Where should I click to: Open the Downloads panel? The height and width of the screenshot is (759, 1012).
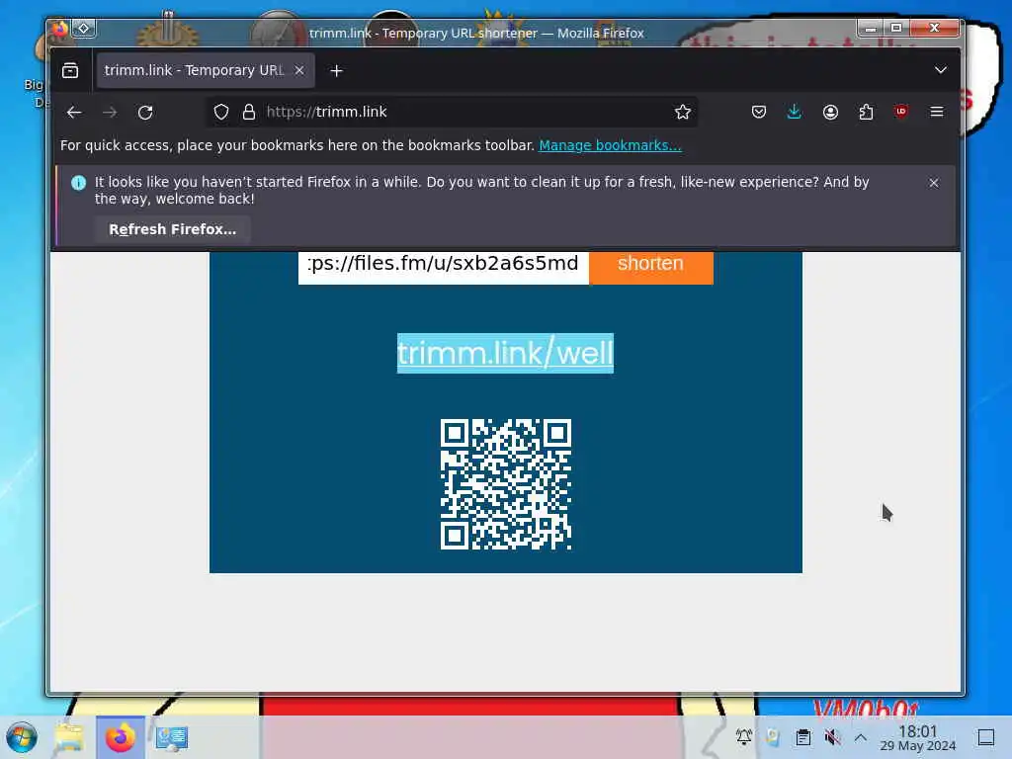tap(795, 112)
